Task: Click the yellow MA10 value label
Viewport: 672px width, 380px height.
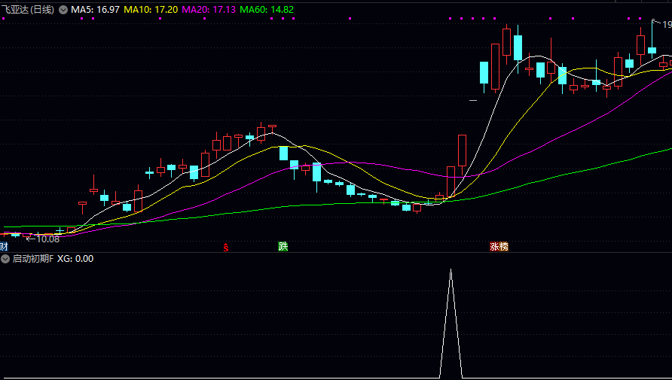Action: click(151, 10)
